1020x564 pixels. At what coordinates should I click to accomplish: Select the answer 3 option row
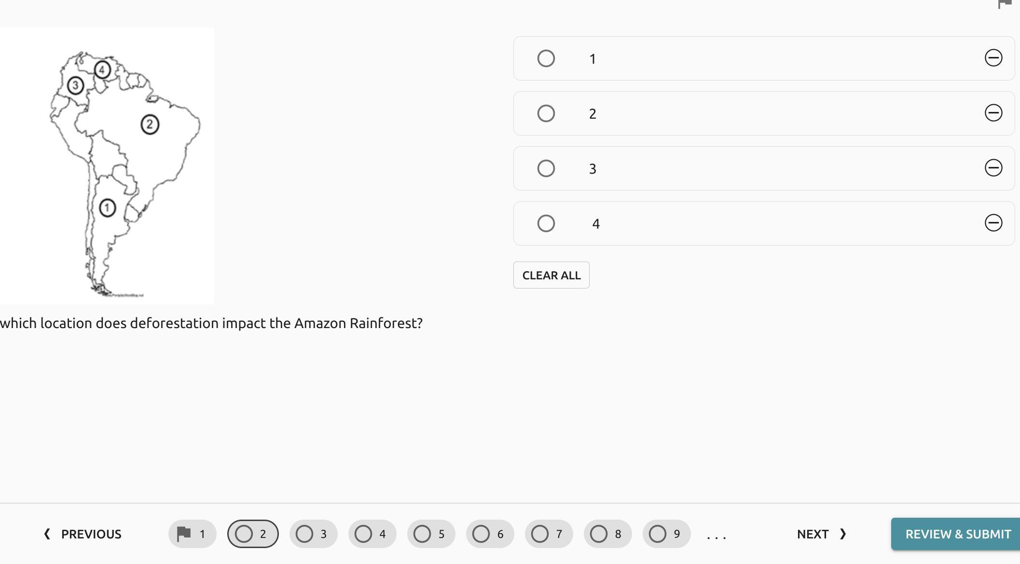[x=762, y=168]
